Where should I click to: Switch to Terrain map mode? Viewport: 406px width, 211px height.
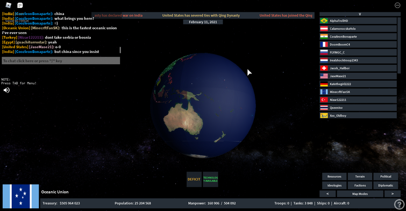[360, 176]
